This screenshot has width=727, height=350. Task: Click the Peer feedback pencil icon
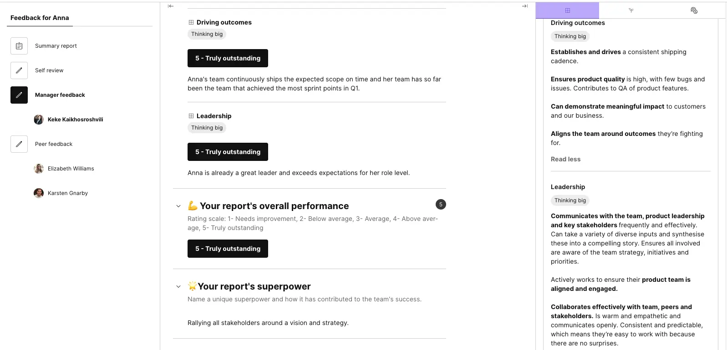click(19, 144)
